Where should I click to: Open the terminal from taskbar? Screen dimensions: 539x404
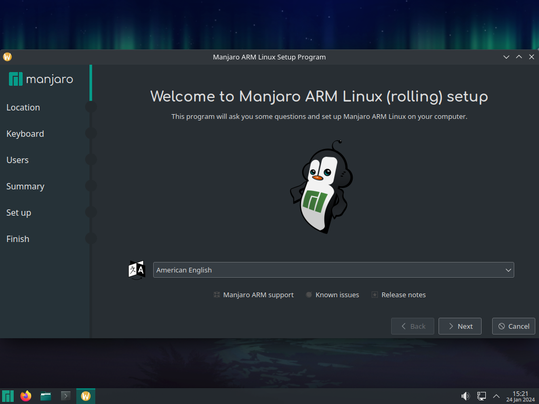[x=66, y=396]
